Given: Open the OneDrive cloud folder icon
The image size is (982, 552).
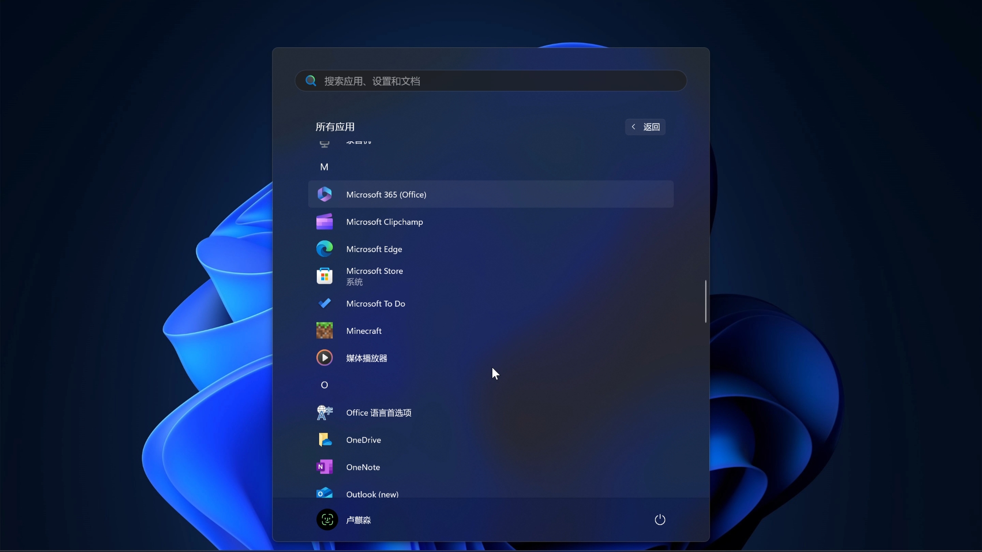Looking at the screenshot, I should point(324,440).
